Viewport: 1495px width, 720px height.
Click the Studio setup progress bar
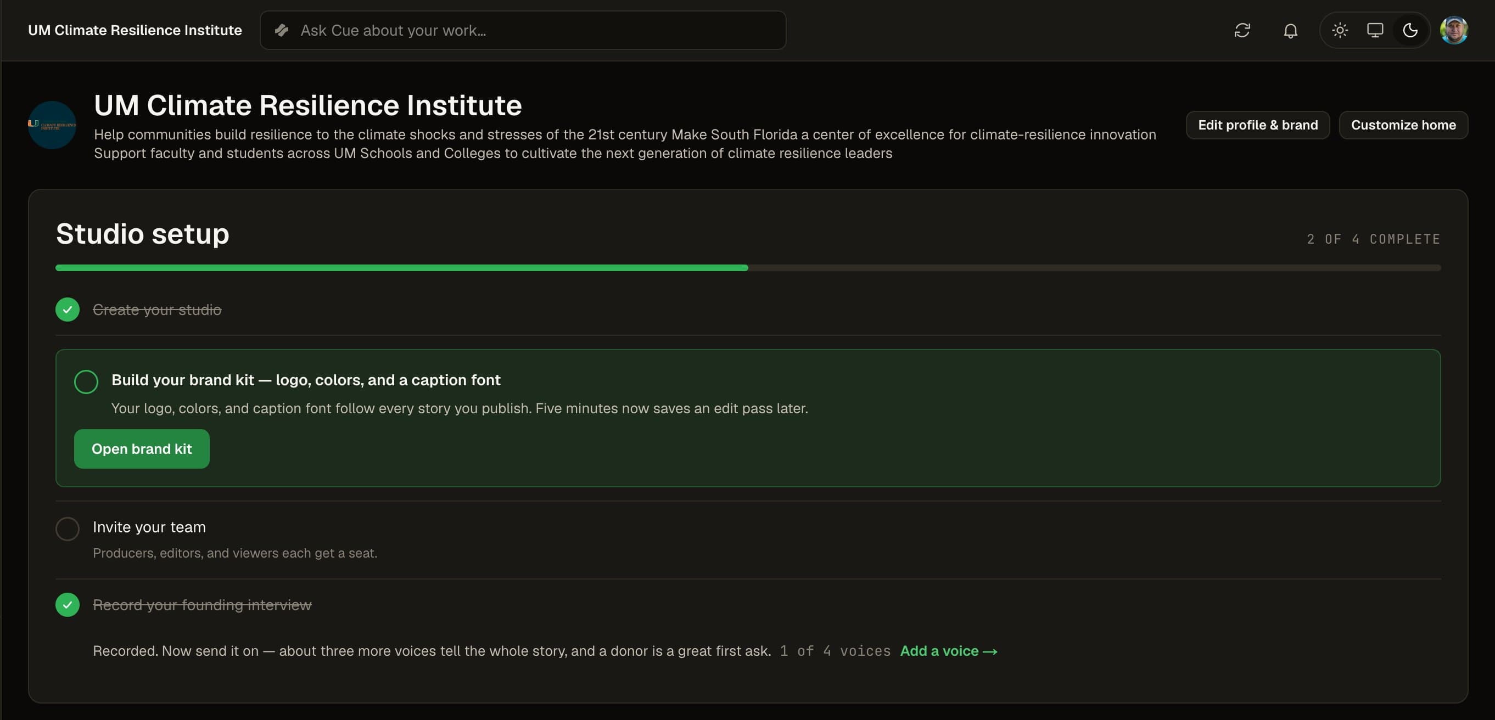(x=748, y=268)
